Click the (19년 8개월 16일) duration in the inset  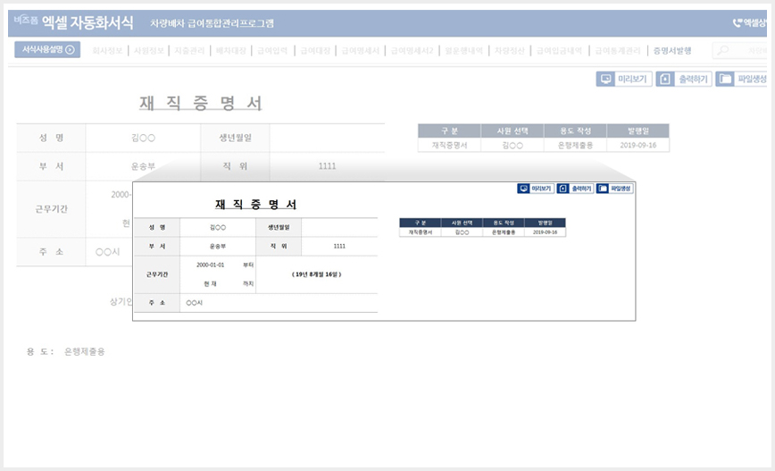pyautogui.click(x=316, y=274)
